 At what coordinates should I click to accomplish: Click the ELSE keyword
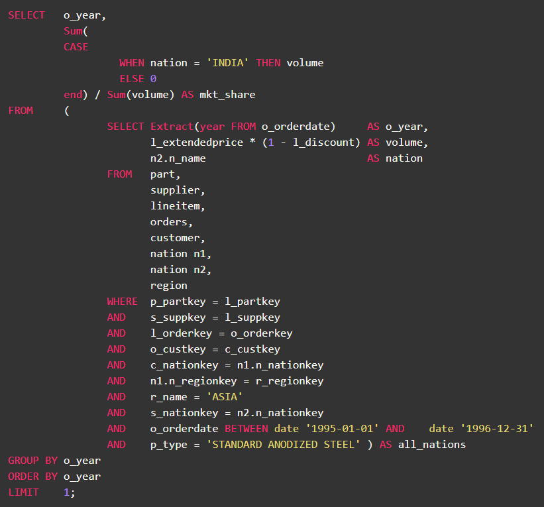click(x=132, y=79)
